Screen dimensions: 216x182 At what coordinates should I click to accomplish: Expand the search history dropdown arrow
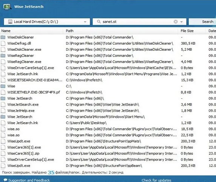pyautogui.click(x=182, y=22)
